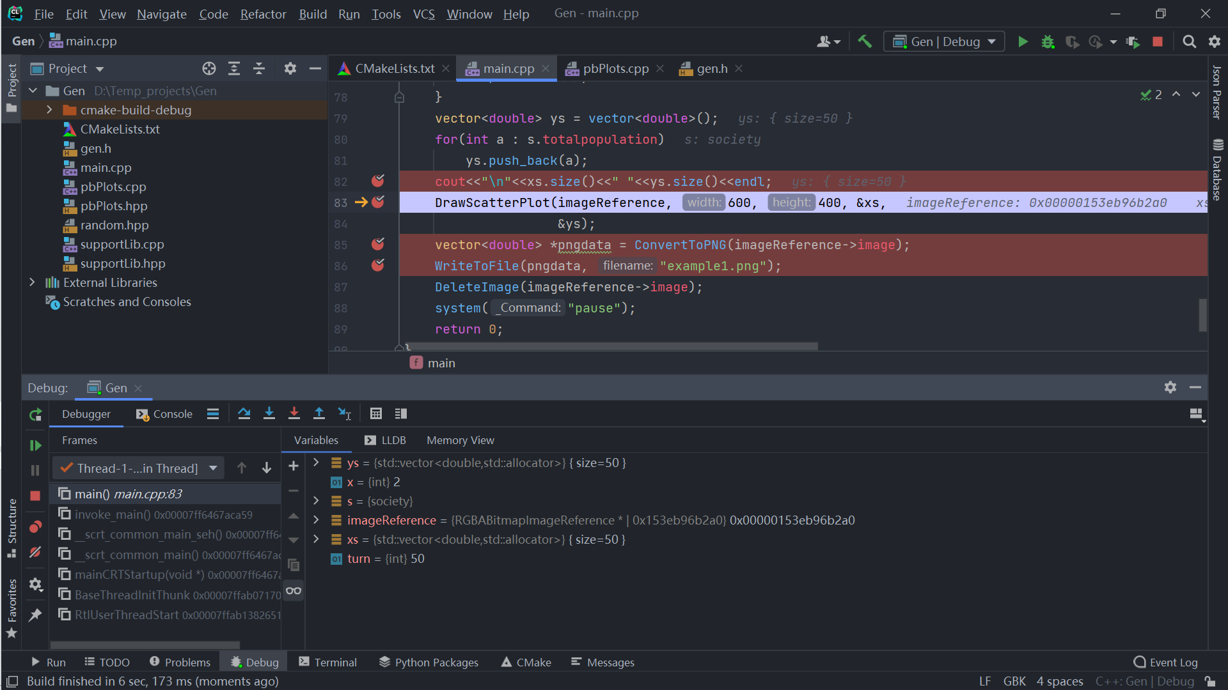Open the Refactor menu
The image size is (1228, 690).
click(x=263, y=13)
